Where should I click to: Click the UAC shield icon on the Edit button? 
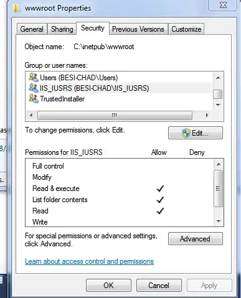[186, 133]
